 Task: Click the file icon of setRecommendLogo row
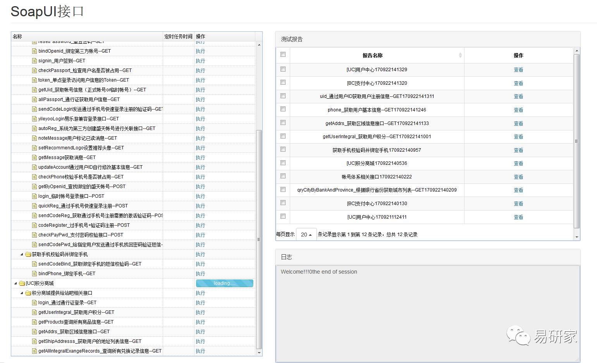click(x=34, y=148)
